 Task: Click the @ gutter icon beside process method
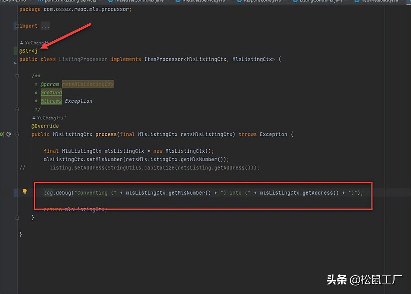(x=9, y=134)
